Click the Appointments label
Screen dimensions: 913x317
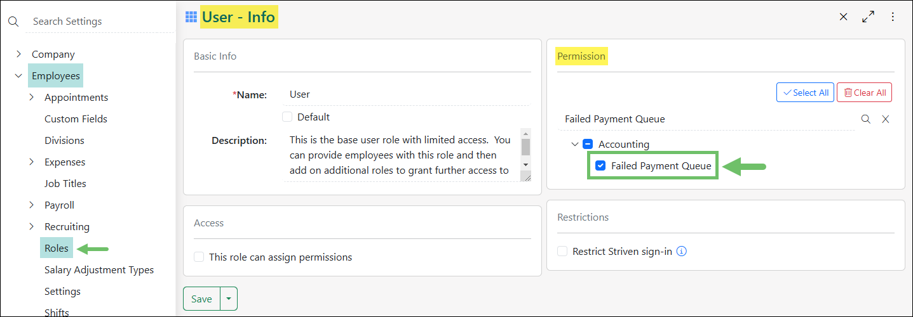(x=76, y=97)
